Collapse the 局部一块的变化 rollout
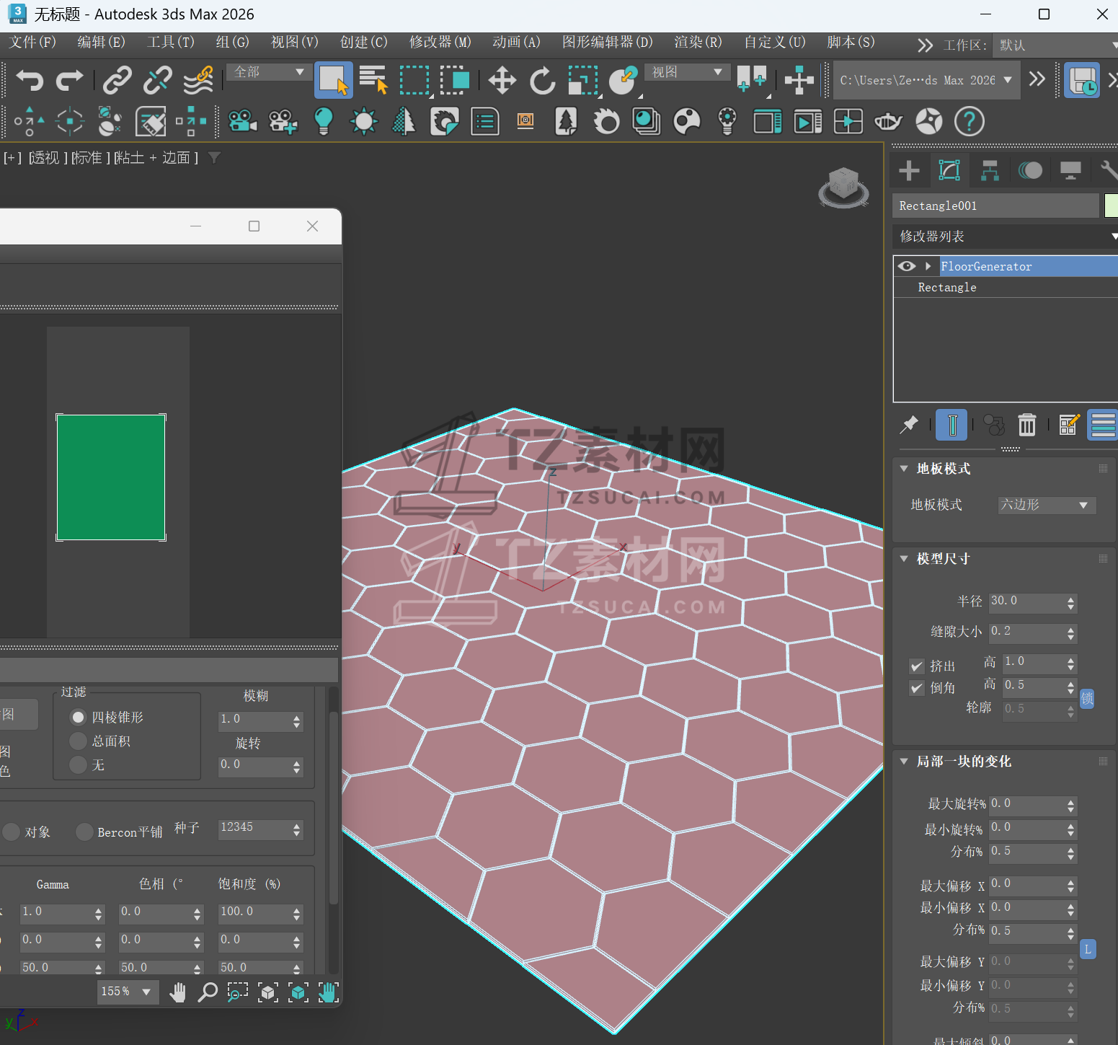 904,761
